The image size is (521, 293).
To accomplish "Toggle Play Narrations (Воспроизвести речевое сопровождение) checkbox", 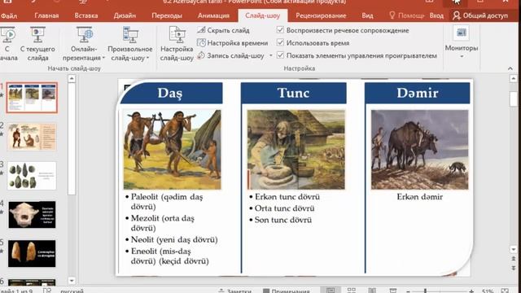I will coord(280,30).
